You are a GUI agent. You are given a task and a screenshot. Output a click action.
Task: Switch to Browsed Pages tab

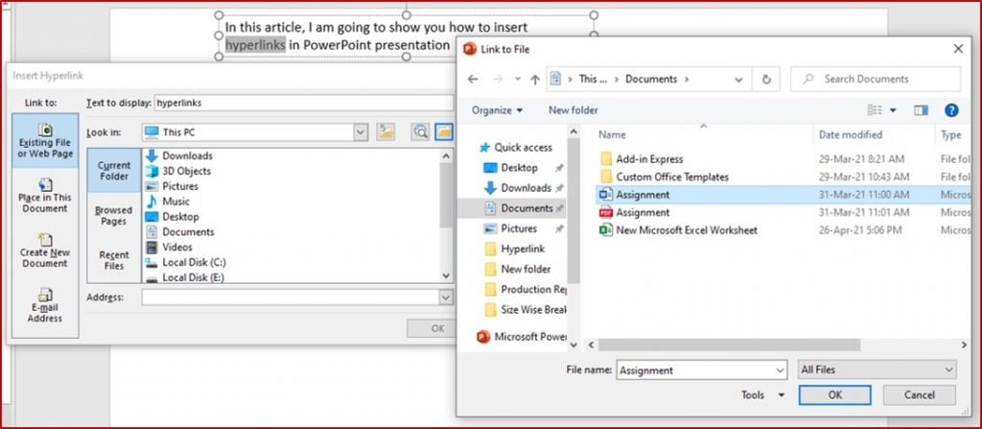tap(114, 215)
